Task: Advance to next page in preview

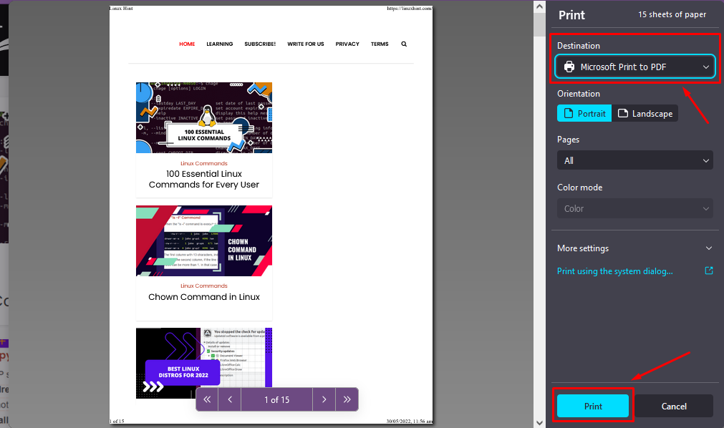Action: pyautogui.click(x=324, y=399)
